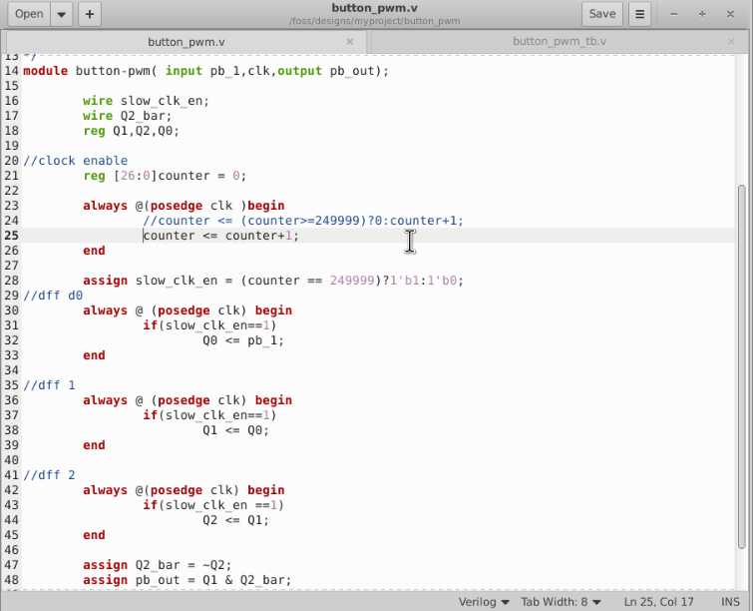Minimize the editor window
Viewport: 753px width, 611px height.
pyautogui.click(x=675, y=14)
